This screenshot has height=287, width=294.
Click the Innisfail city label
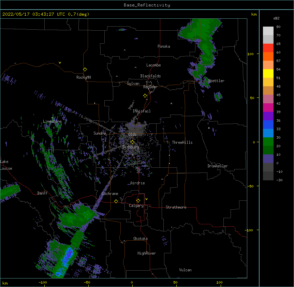pyautogui.click(x=142, y=111)
